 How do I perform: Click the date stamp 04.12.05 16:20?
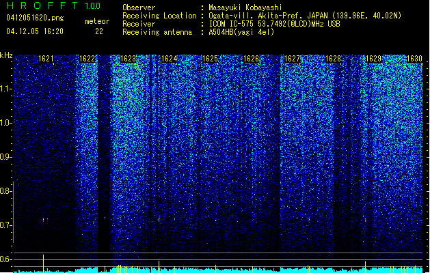pyautogui.click(x=35, y=31)
